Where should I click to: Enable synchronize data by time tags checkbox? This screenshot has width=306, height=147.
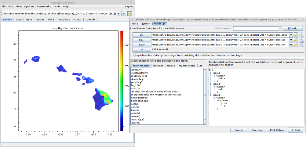pyautogui.click(x=134, y=55)
